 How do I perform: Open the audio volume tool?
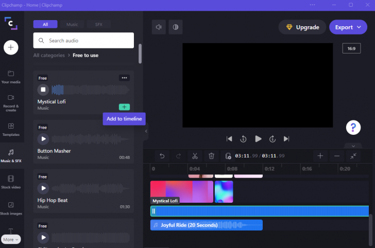click(159, 27)
